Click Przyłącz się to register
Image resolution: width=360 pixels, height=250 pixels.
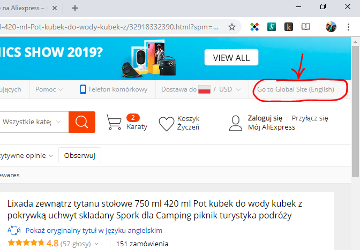[310, 118]
